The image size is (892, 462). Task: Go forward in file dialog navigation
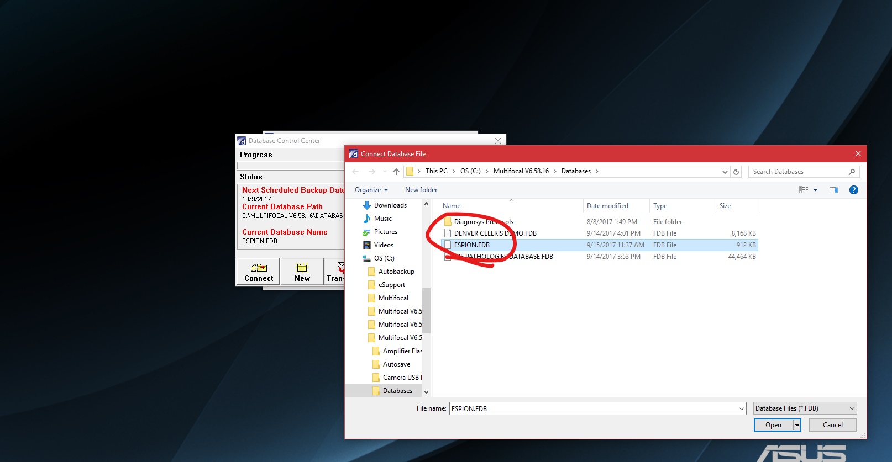[x=371, y=172]
